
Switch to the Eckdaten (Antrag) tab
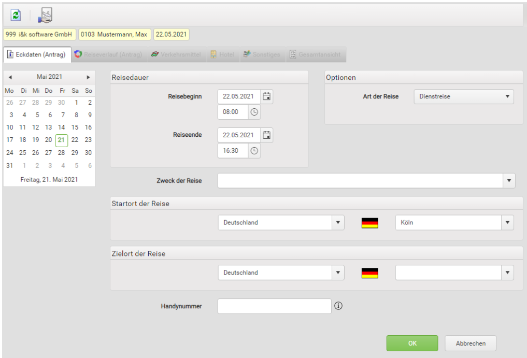coord(36,55)
